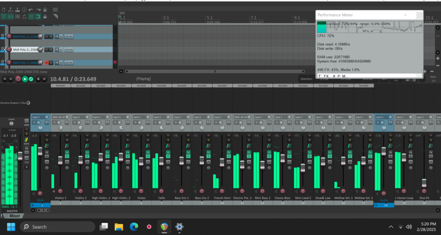Click the Save Project download-arrow icon

(x=17, y=10)
